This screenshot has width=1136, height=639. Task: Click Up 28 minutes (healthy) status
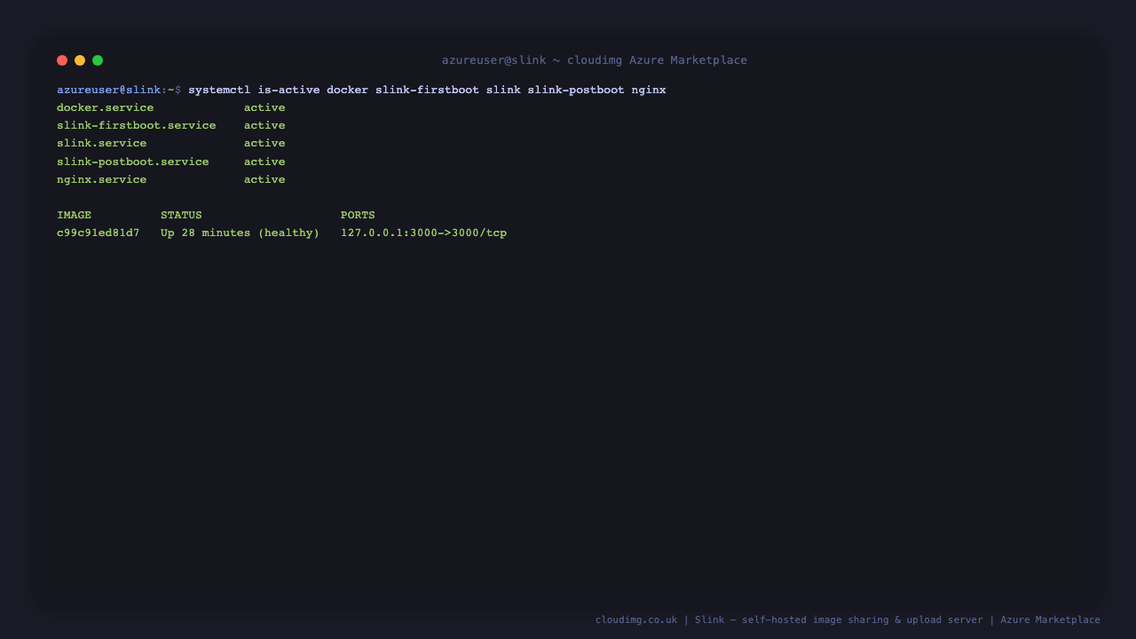(x=240, y=233)
